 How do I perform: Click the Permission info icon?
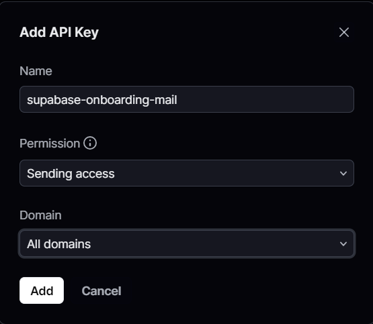click(90, 143)
